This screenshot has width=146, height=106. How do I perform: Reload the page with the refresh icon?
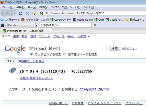pyautogui.click(x=20, y=13)
